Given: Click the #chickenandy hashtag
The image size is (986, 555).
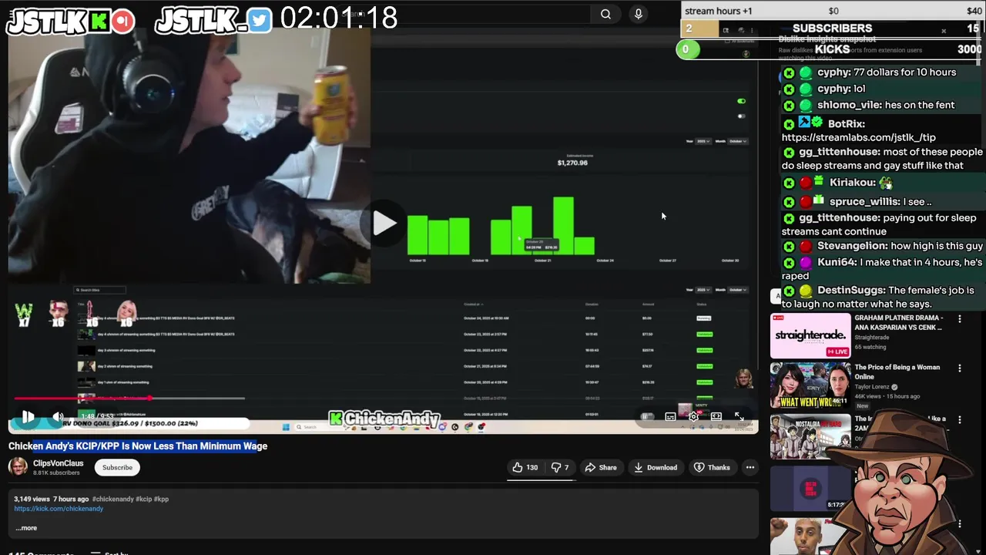Looking at the screenshot, I should coord(112,499).
